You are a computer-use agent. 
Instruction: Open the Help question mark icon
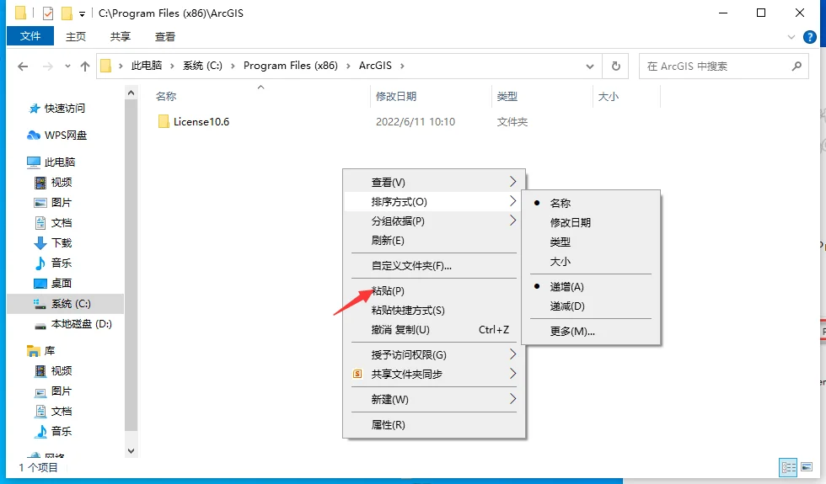810,37
